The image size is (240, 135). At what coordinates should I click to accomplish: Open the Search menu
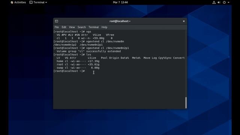point(82,27)
